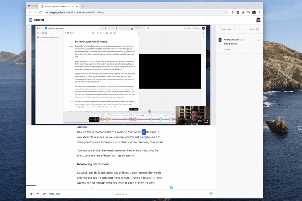
Task: Click the search icon in the recorded sidebar
Action: (x=40, y=33)
